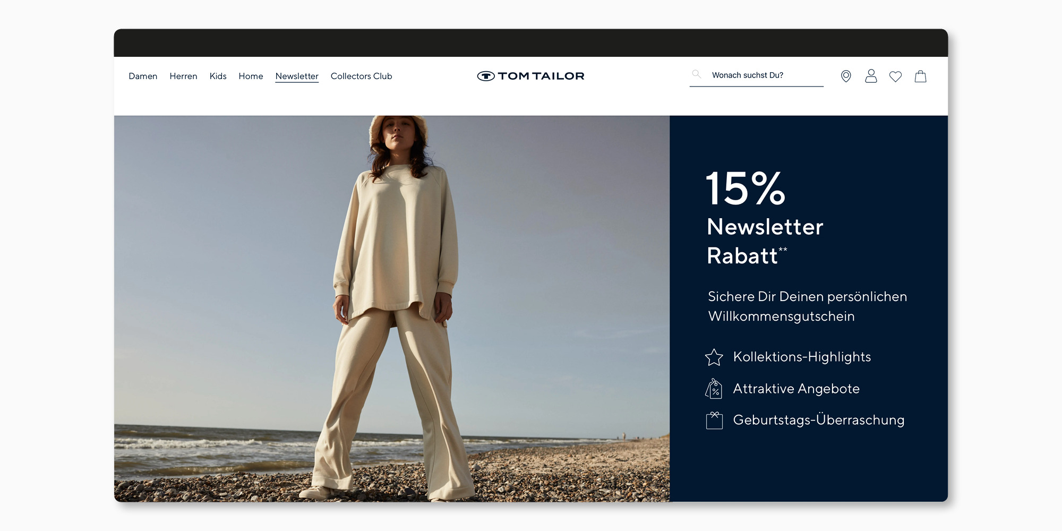Open the wishlist heart icon
The width and height of the screenshot is (1062, 531).
[x=895, y=76]
